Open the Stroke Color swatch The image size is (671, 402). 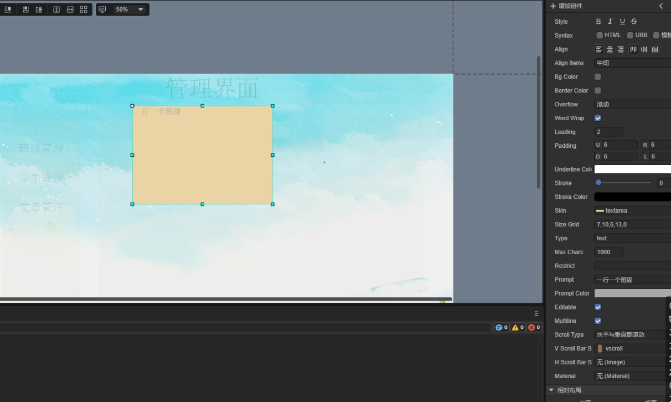tap(632, 197)
